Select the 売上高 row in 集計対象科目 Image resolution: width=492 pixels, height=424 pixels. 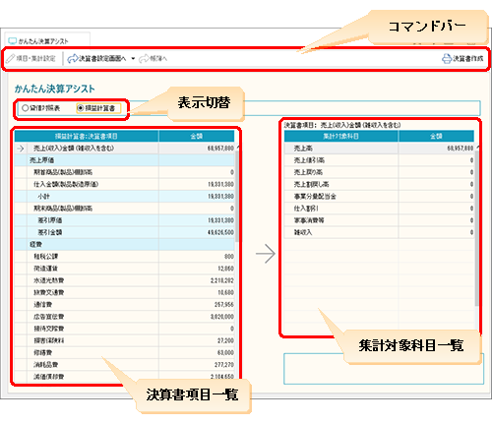(x=379, y=149)
